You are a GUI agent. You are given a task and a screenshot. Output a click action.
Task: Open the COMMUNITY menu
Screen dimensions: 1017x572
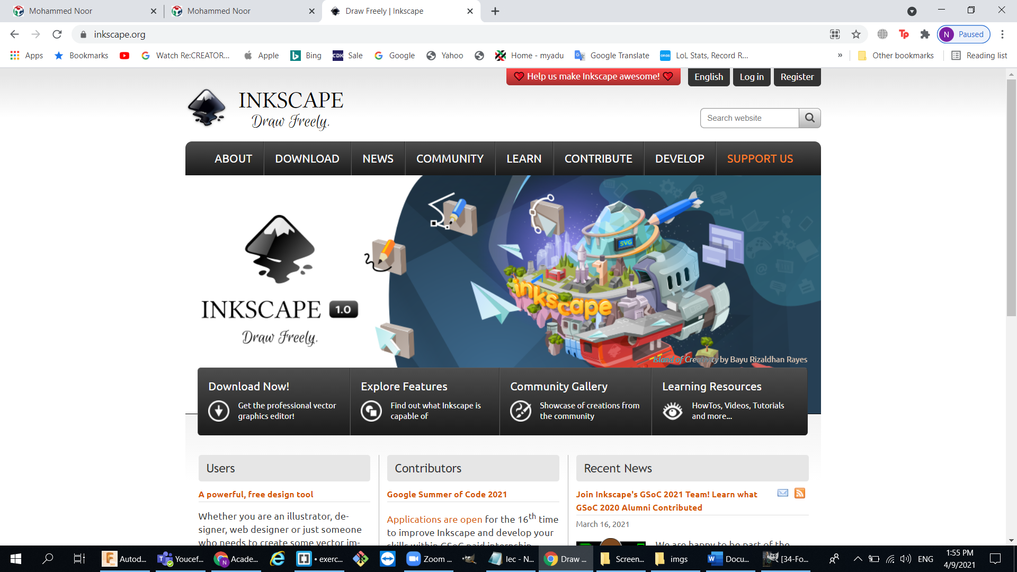[450, 158]
